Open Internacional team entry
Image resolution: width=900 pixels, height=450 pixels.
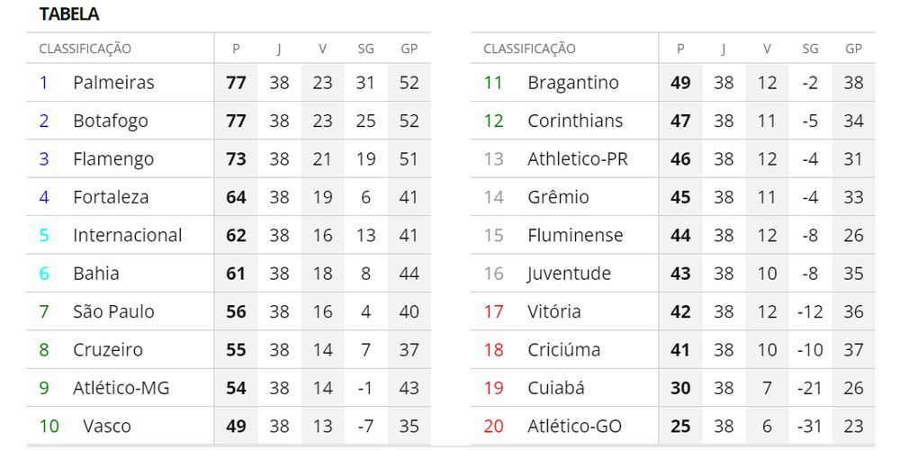127,236
